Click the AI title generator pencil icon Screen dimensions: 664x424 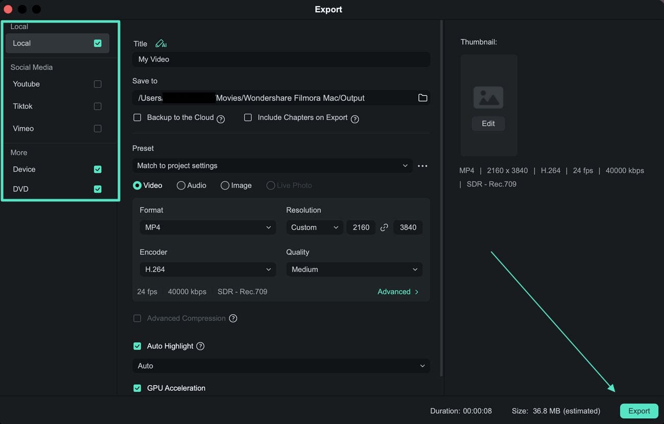(x=161, y=44)
